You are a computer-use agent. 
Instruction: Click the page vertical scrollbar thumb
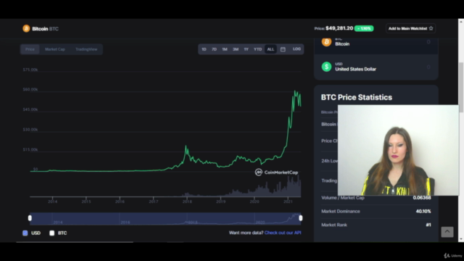(x=461, y=87)
